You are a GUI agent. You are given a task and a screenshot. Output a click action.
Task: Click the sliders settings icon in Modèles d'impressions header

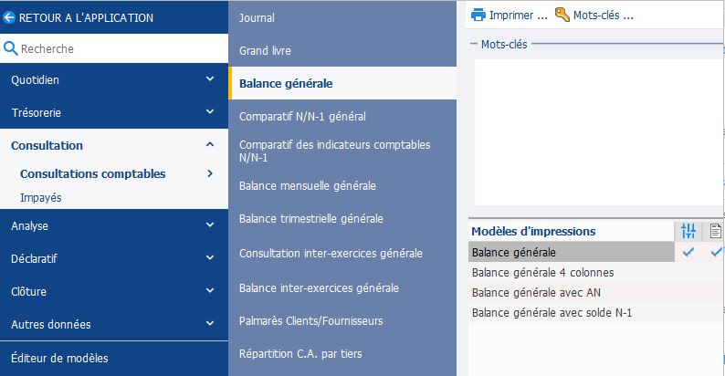pos(688,231)
